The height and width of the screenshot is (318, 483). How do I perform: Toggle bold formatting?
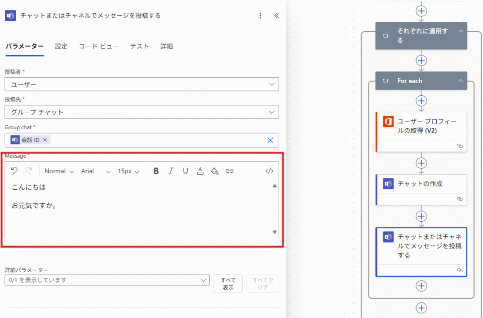point(156,171)
